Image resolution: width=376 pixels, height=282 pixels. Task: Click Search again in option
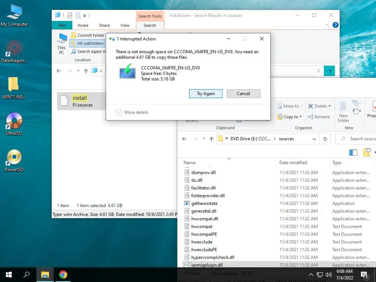click(x=88, y=51)
